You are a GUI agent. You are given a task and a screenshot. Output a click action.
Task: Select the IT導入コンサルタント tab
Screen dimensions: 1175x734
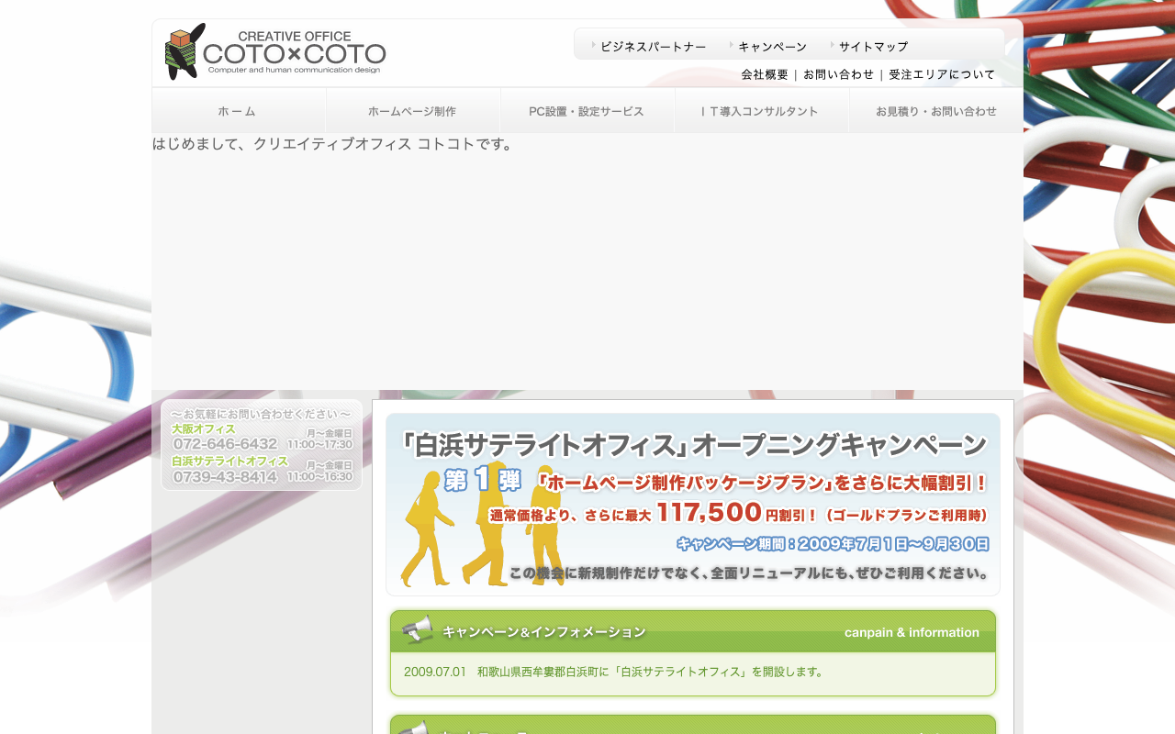(x=762, y=111)
